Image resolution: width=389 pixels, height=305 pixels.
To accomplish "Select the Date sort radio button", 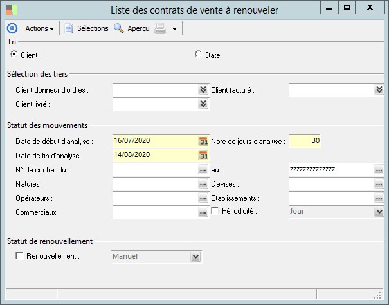I will click(199, 55).
